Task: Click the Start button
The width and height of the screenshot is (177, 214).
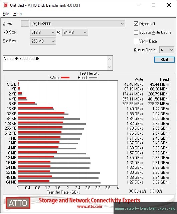Action: click(x=164, y=60)
